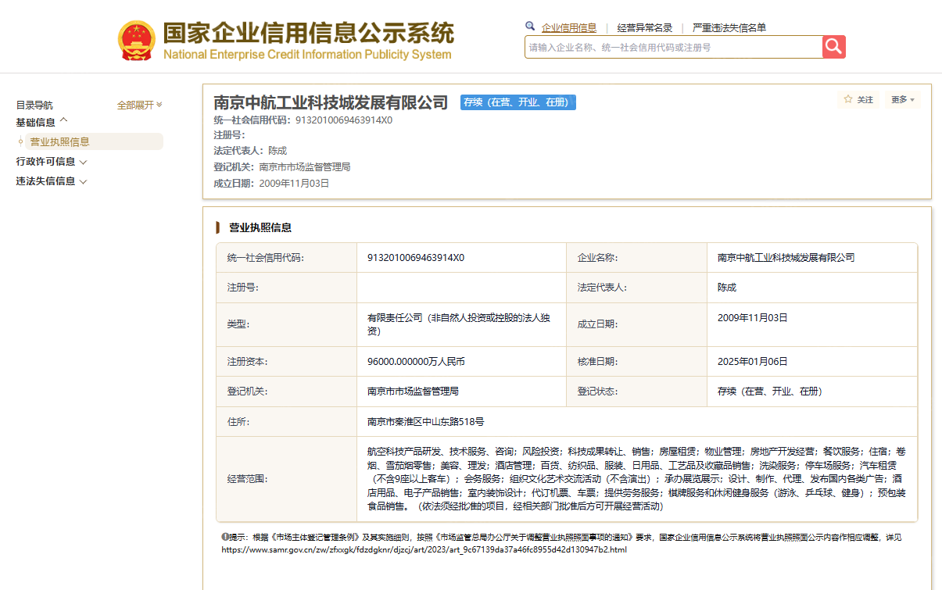
Task: Select the 企业信用信息 search tab
Action: (x=569, y=27)
